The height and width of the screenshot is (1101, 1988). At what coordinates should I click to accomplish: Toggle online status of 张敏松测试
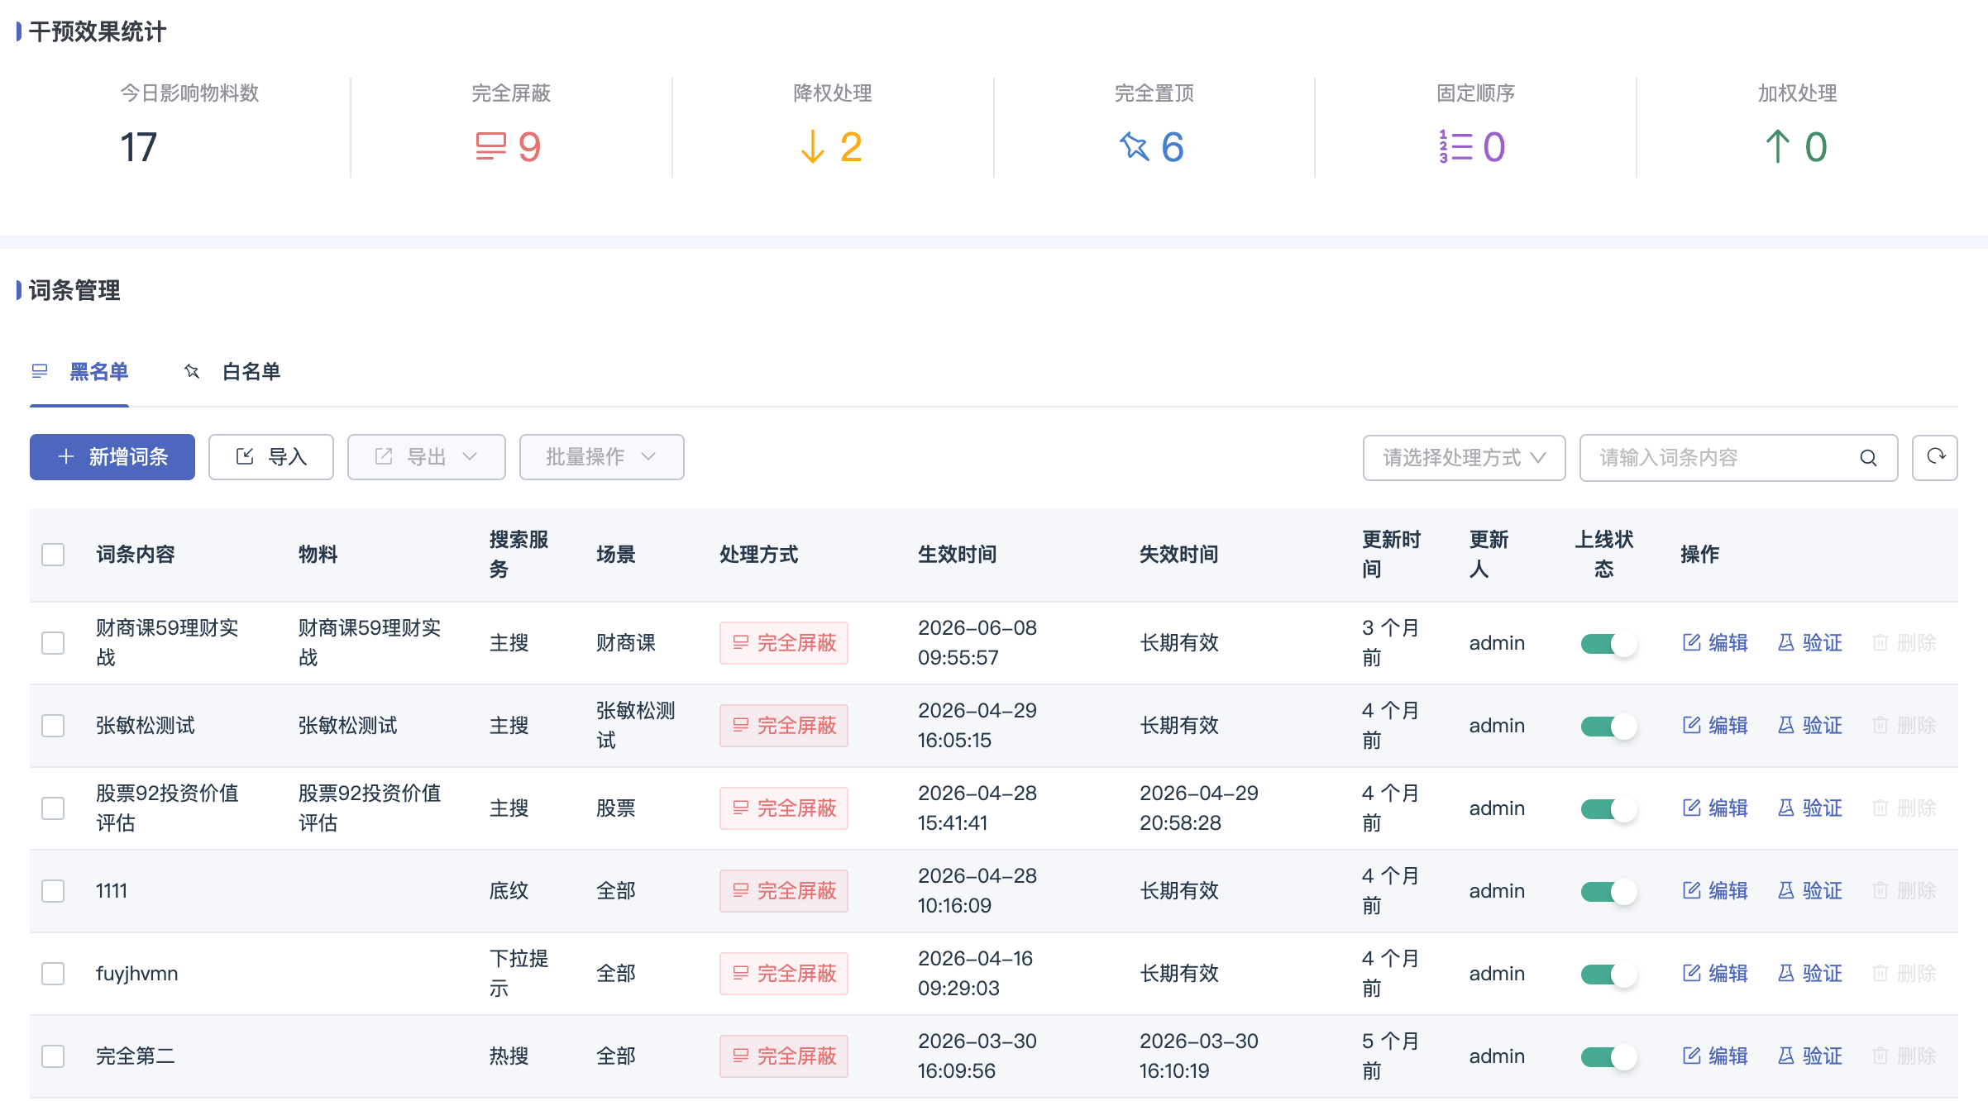(x=1608, y=727)
